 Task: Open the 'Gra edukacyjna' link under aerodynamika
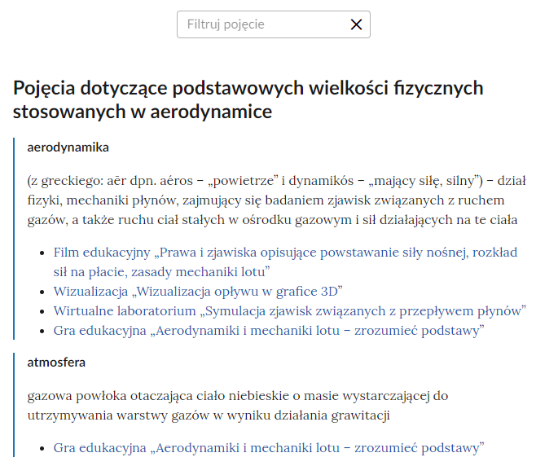coord(269,331)
